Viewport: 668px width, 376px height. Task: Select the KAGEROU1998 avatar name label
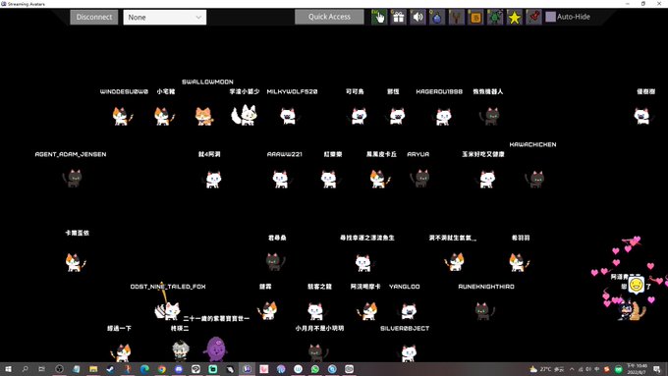439,91
